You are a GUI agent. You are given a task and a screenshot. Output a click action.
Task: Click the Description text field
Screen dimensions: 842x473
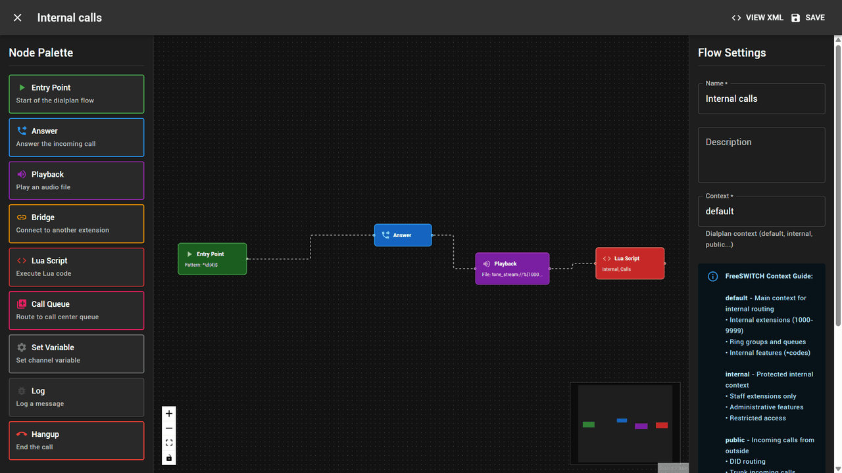(761, 155)
